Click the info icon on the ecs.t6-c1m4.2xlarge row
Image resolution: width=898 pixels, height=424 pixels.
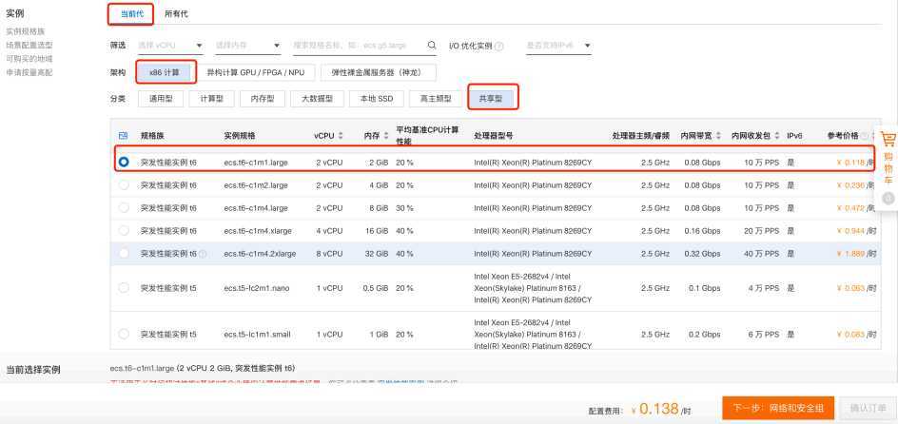(x=203, y=254)
